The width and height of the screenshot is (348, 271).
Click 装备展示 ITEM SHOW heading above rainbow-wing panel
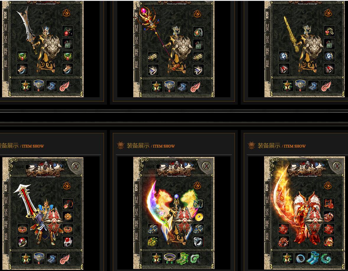click(151, 146)
